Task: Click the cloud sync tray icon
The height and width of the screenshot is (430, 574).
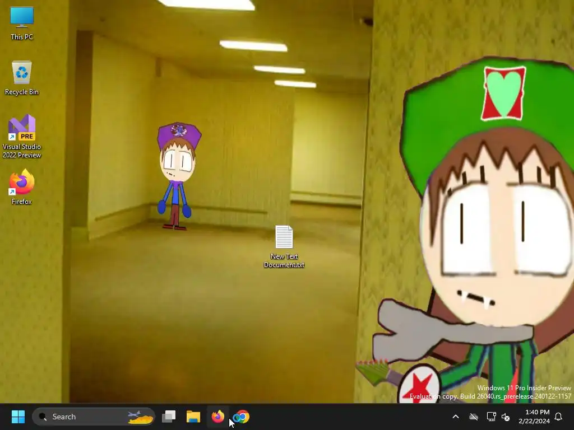Action: (474, 417)
